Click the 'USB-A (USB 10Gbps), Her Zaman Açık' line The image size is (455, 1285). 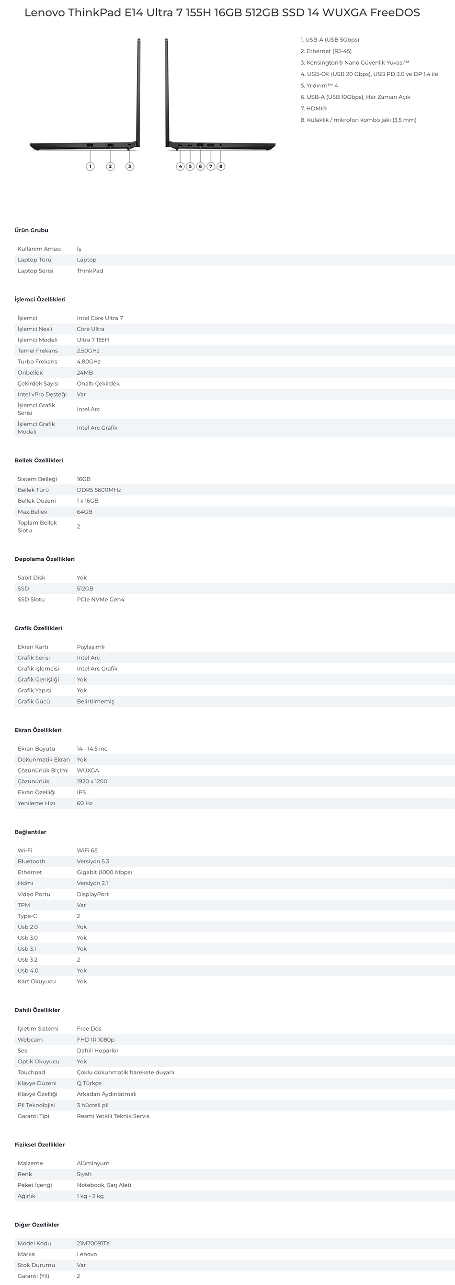coord(355,97)
